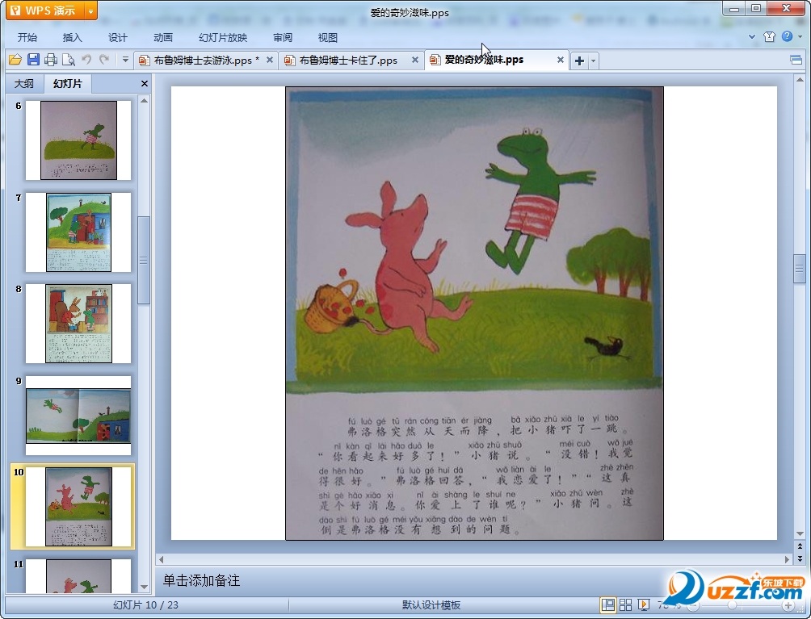Switch to the 大纲 outline tab
This screenshot has width=811, height=619.
coord(23,84)
